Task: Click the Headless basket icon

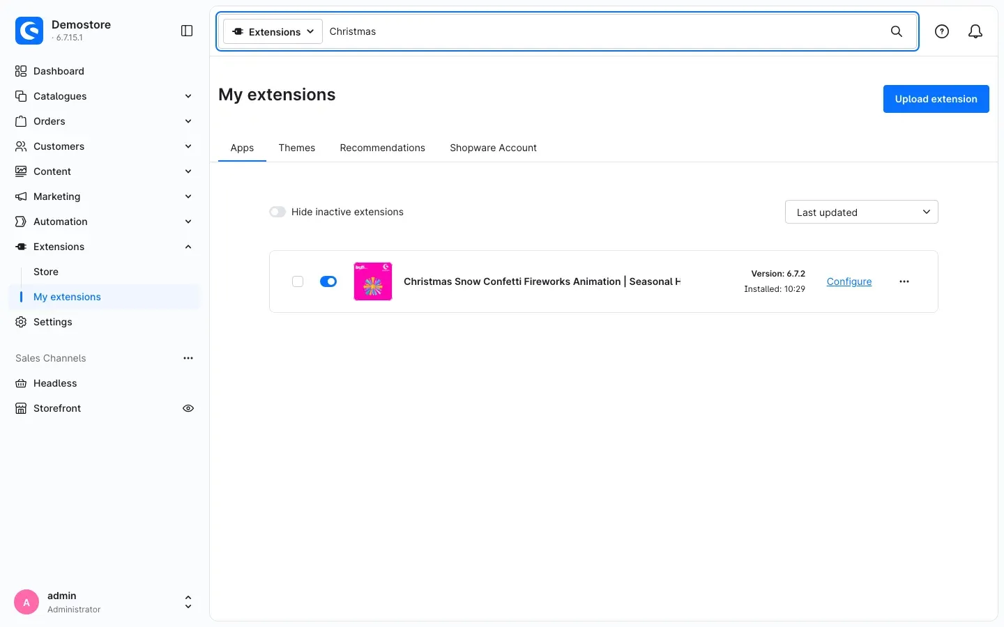Action: pyautogui.click(x=21, y=383)
